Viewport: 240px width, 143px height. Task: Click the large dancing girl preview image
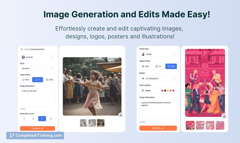pos(92,86)
